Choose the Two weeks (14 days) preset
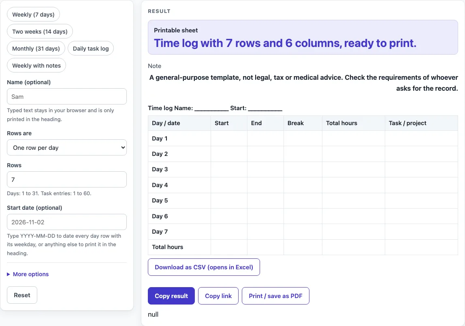Viewport: 465px width, 326px height. pos(40,32)
